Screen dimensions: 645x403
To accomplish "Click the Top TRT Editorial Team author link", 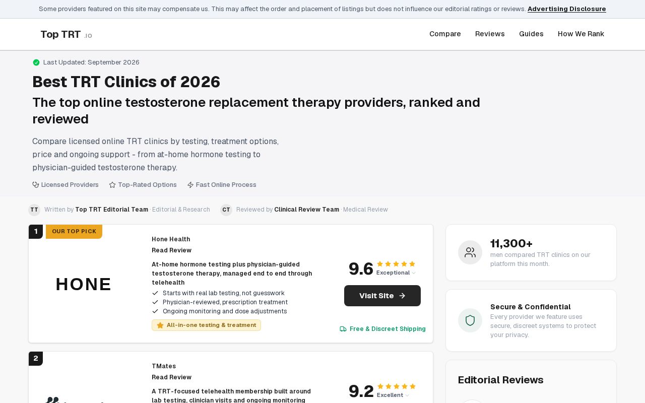I will [112, 210].
